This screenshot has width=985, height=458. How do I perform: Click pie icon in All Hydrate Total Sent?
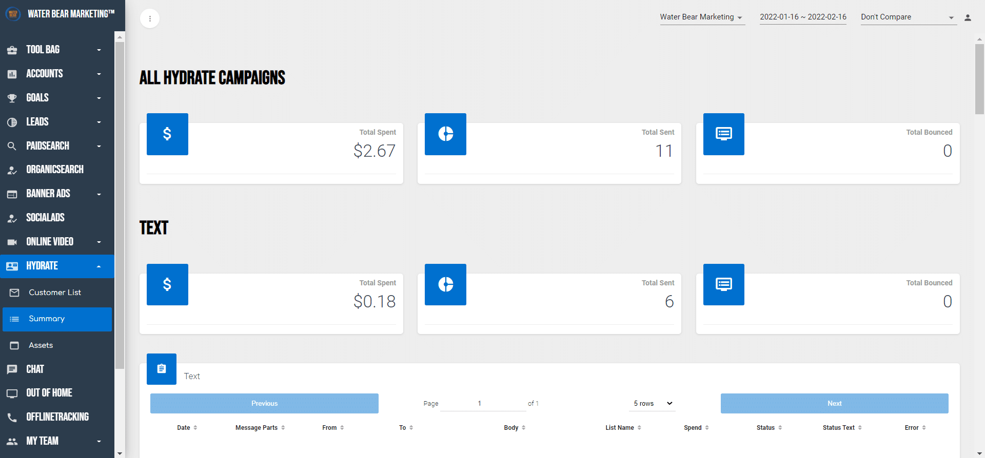(x=445, y=134)
